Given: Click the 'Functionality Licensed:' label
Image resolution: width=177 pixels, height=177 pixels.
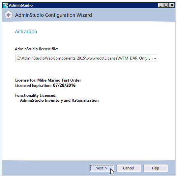Looking at the screenshot, I should tap(36, 95).
